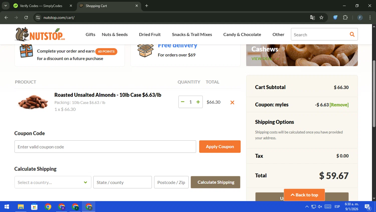Bookmark this page with star icon
Image resolution: width=376 pixels, height=212 pixels.
[x=321, y=18]
